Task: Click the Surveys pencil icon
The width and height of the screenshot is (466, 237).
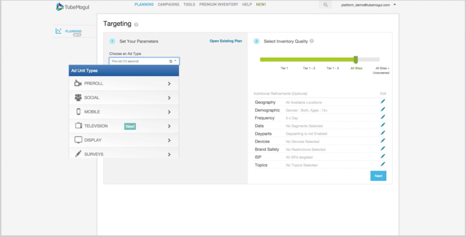Action: click(78, 153)
